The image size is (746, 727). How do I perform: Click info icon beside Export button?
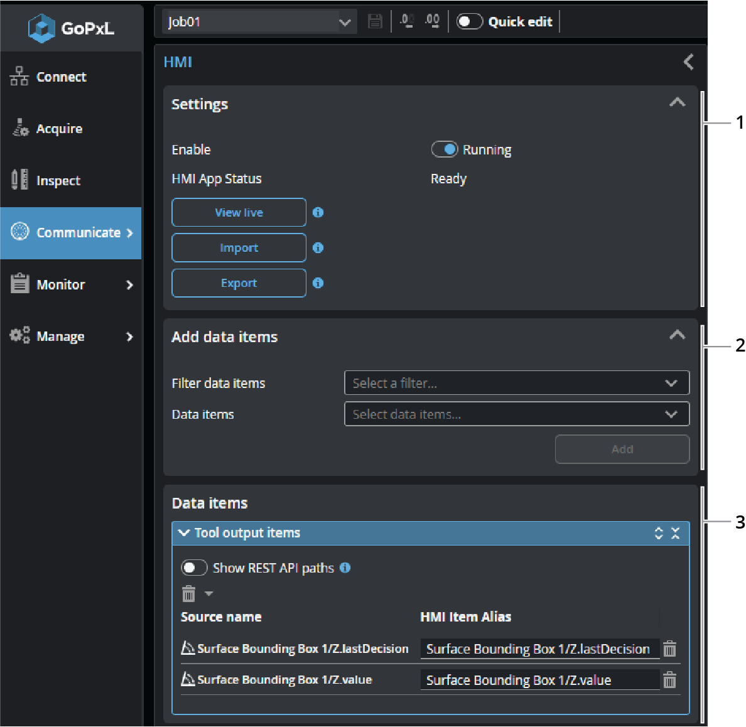coord(318,283)
